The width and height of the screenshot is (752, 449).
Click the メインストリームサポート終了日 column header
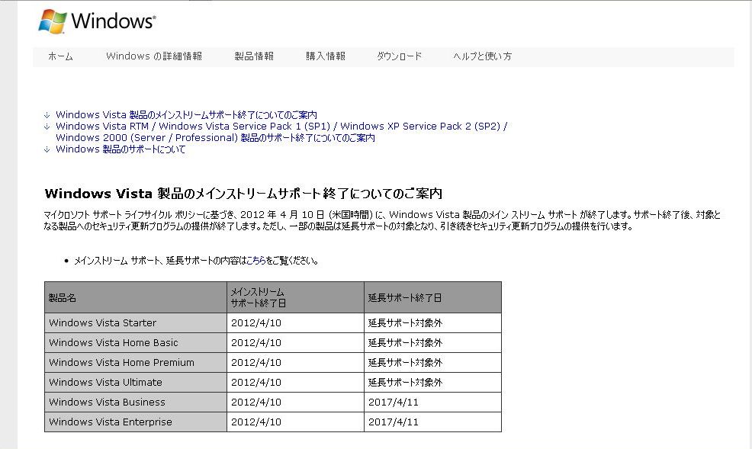(295, 297)
